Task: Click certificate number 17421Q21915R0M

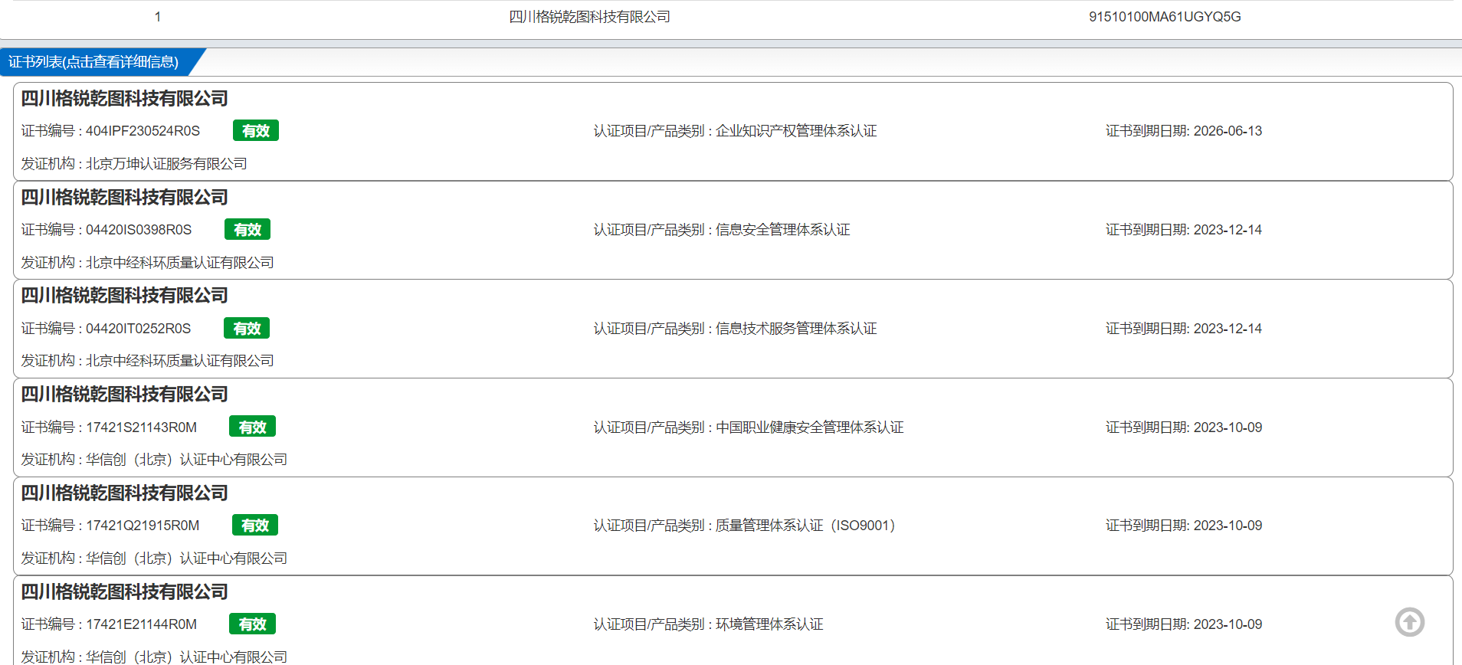Action: pyautogui.click(x=143, y=526)
